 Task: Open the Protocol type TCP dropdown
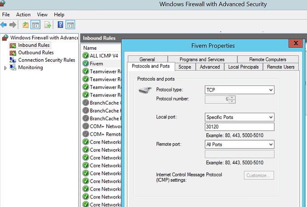click(239, 90)
